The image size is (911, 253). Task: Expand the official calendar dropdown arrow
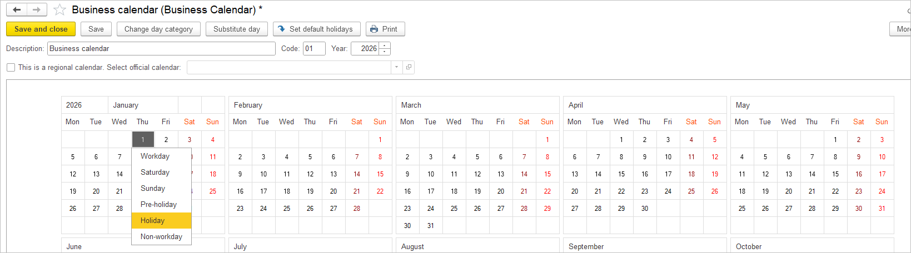click(x=396, y=67)
